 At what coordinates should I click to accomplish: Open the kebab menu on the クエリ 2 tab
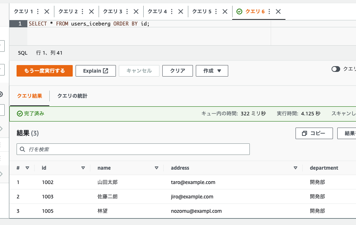(82, 11)
